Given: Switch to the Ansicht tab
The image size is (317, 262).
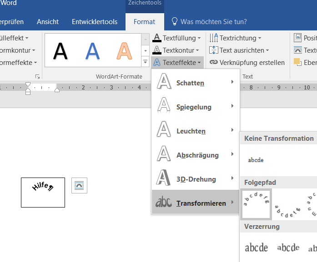Looking at the screenshot, I should tap(48, 21).
